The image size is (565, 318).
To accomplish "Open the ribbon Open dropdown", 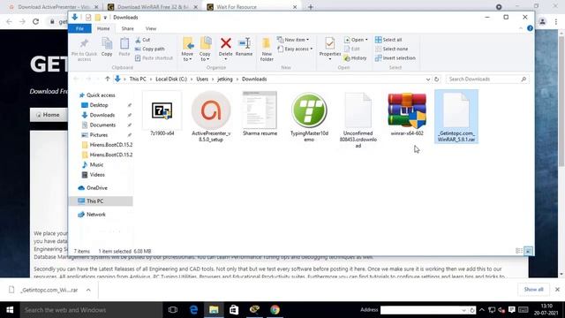I will click(x=356, y=40).
